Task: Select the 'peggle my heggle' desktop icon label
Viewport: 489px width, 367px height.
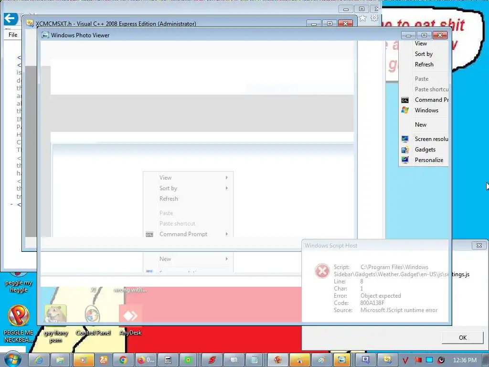Action: pyautogui.click(x=19, y=286)
